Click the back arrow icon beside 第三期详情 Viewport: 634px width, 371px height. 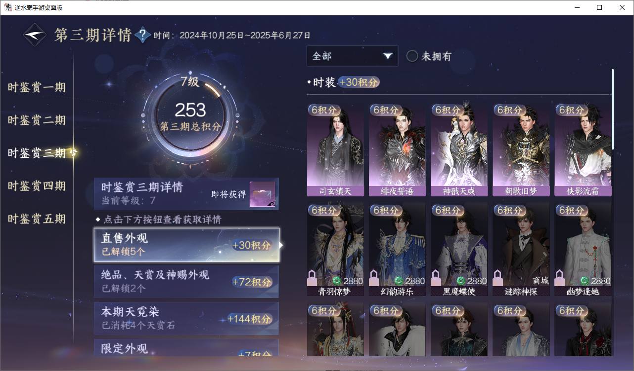tap(36, 36)
